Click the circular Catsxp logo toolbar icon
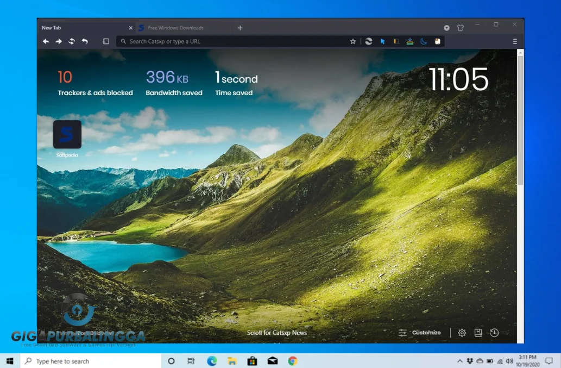The width and height of the screenshot is (561, 368). [x=369, y=41]
